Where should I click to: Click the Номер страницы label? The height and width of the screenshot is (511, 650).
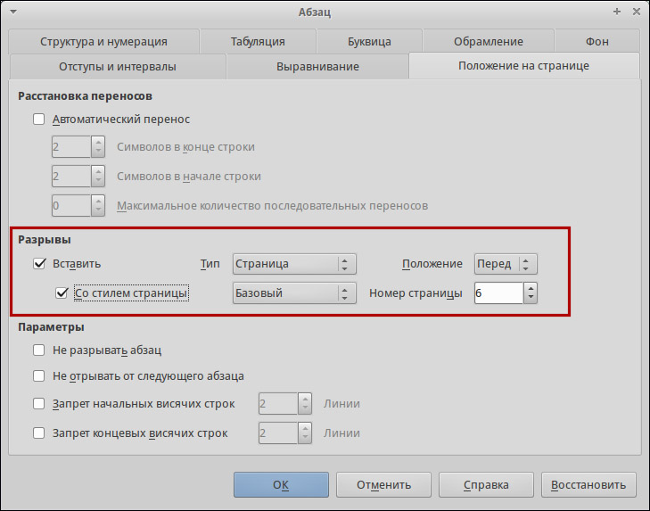coord(416,293)
